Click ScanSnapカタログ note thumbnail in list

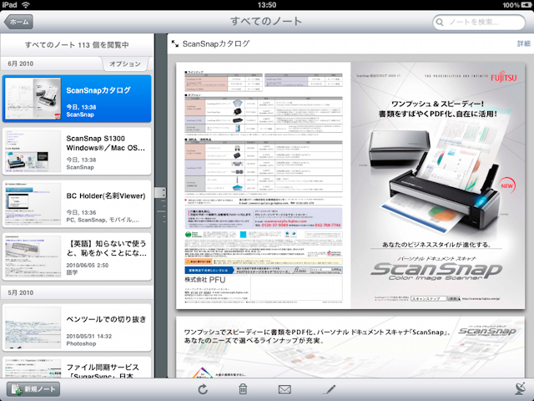pyautogui.click(x=33, y=99)
